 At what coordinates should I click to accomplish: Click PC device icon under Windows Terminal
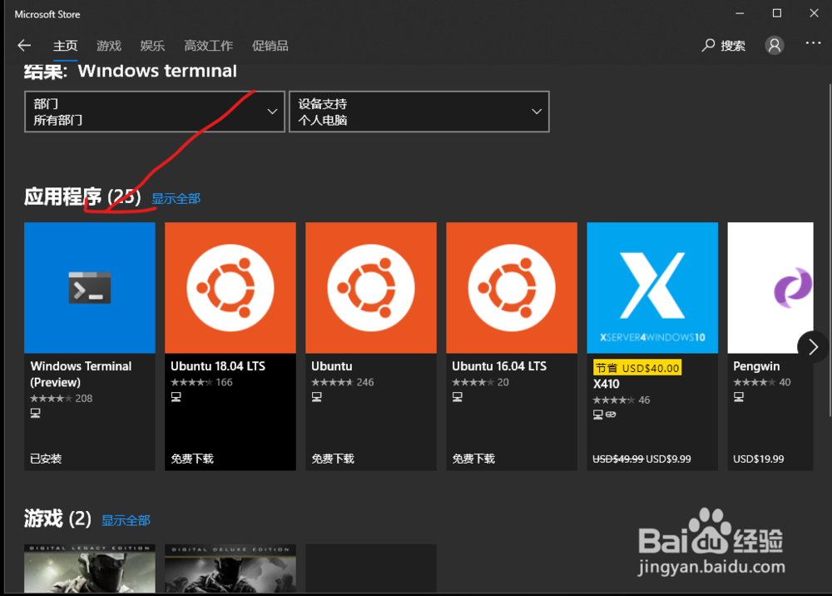pos(36,413)
